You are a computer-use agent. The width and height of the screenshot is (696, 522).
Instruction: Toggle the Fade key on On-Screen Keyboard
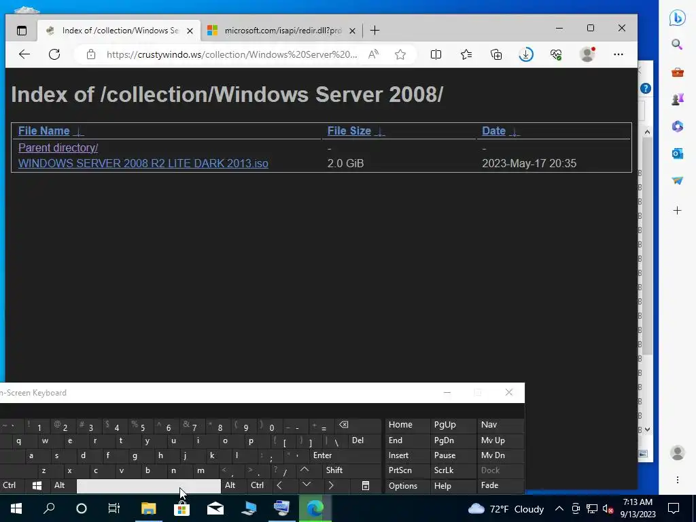[500, 485]
